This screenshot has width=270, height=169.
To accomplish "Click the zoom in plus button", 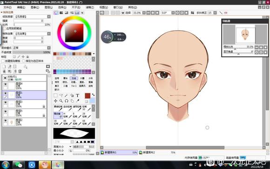I will (x=153, y=13).
